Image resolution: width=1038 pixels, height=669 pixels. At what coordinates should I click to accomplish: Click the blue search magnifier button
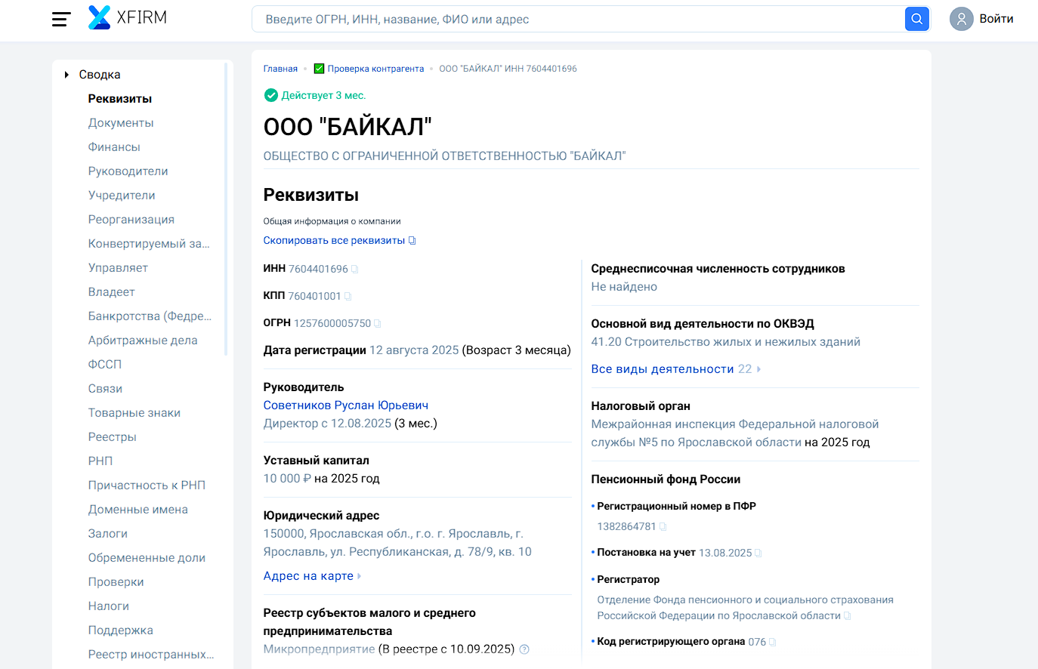click(916, 19)
